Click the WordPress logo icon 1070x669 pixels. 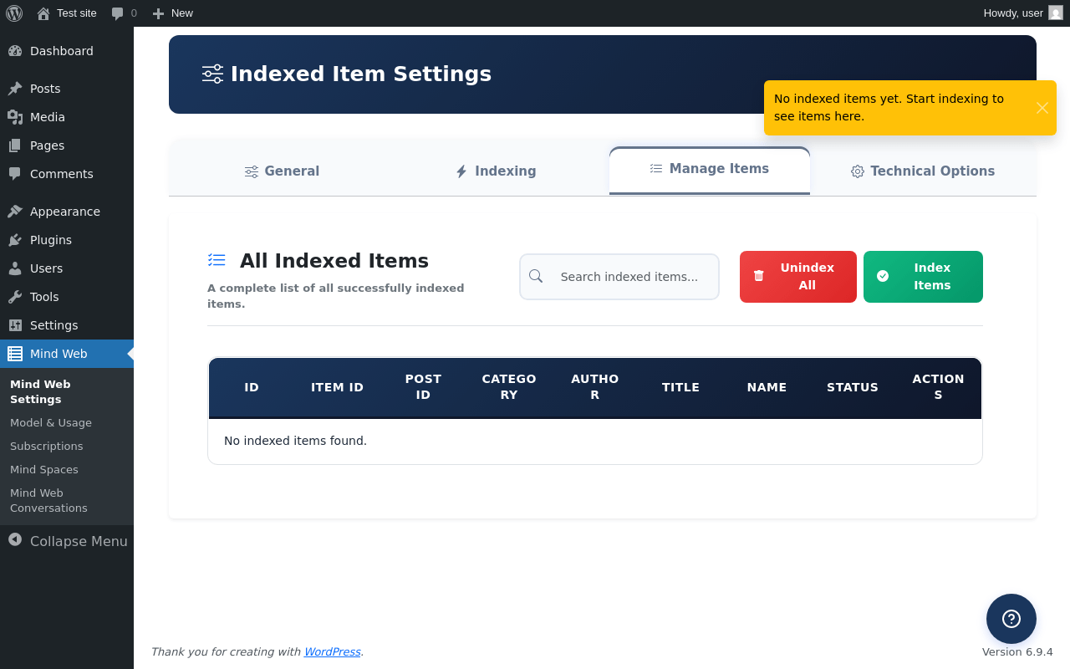[14, 13]
